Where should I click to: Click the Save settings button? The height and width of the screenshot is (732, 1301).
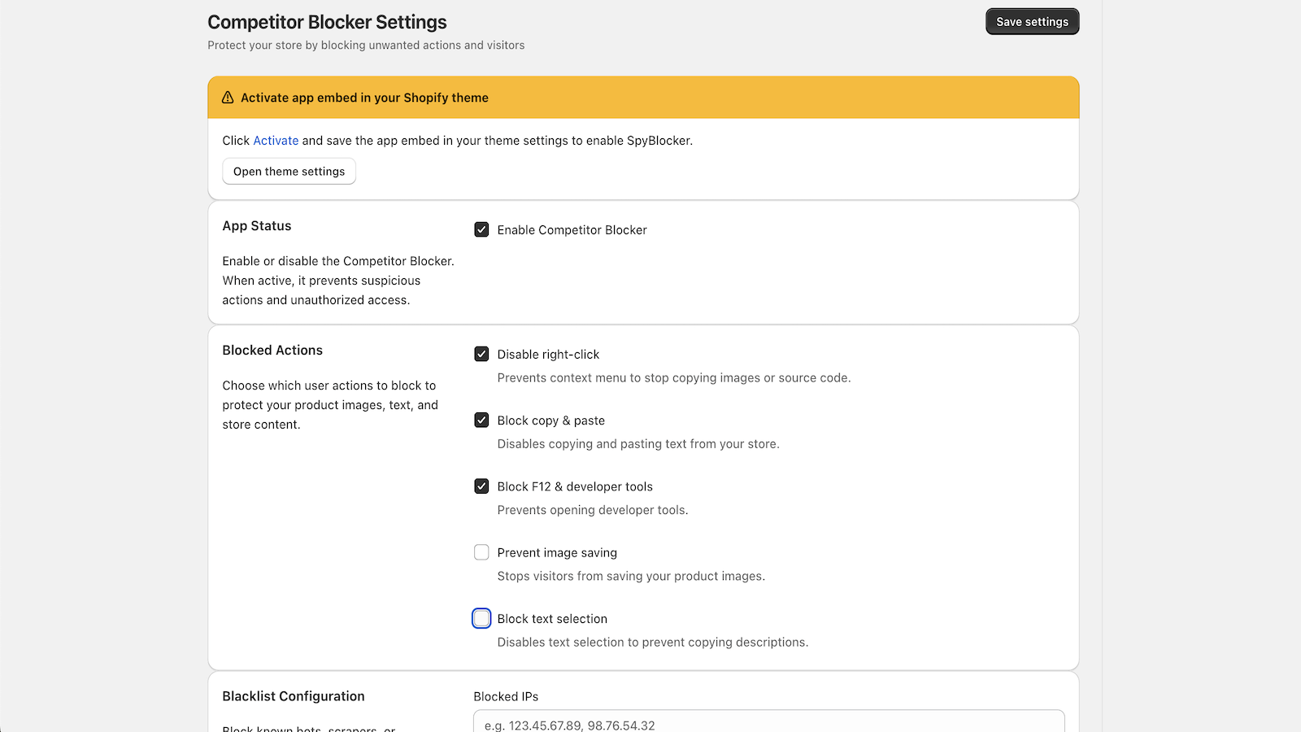point(1032,22)
